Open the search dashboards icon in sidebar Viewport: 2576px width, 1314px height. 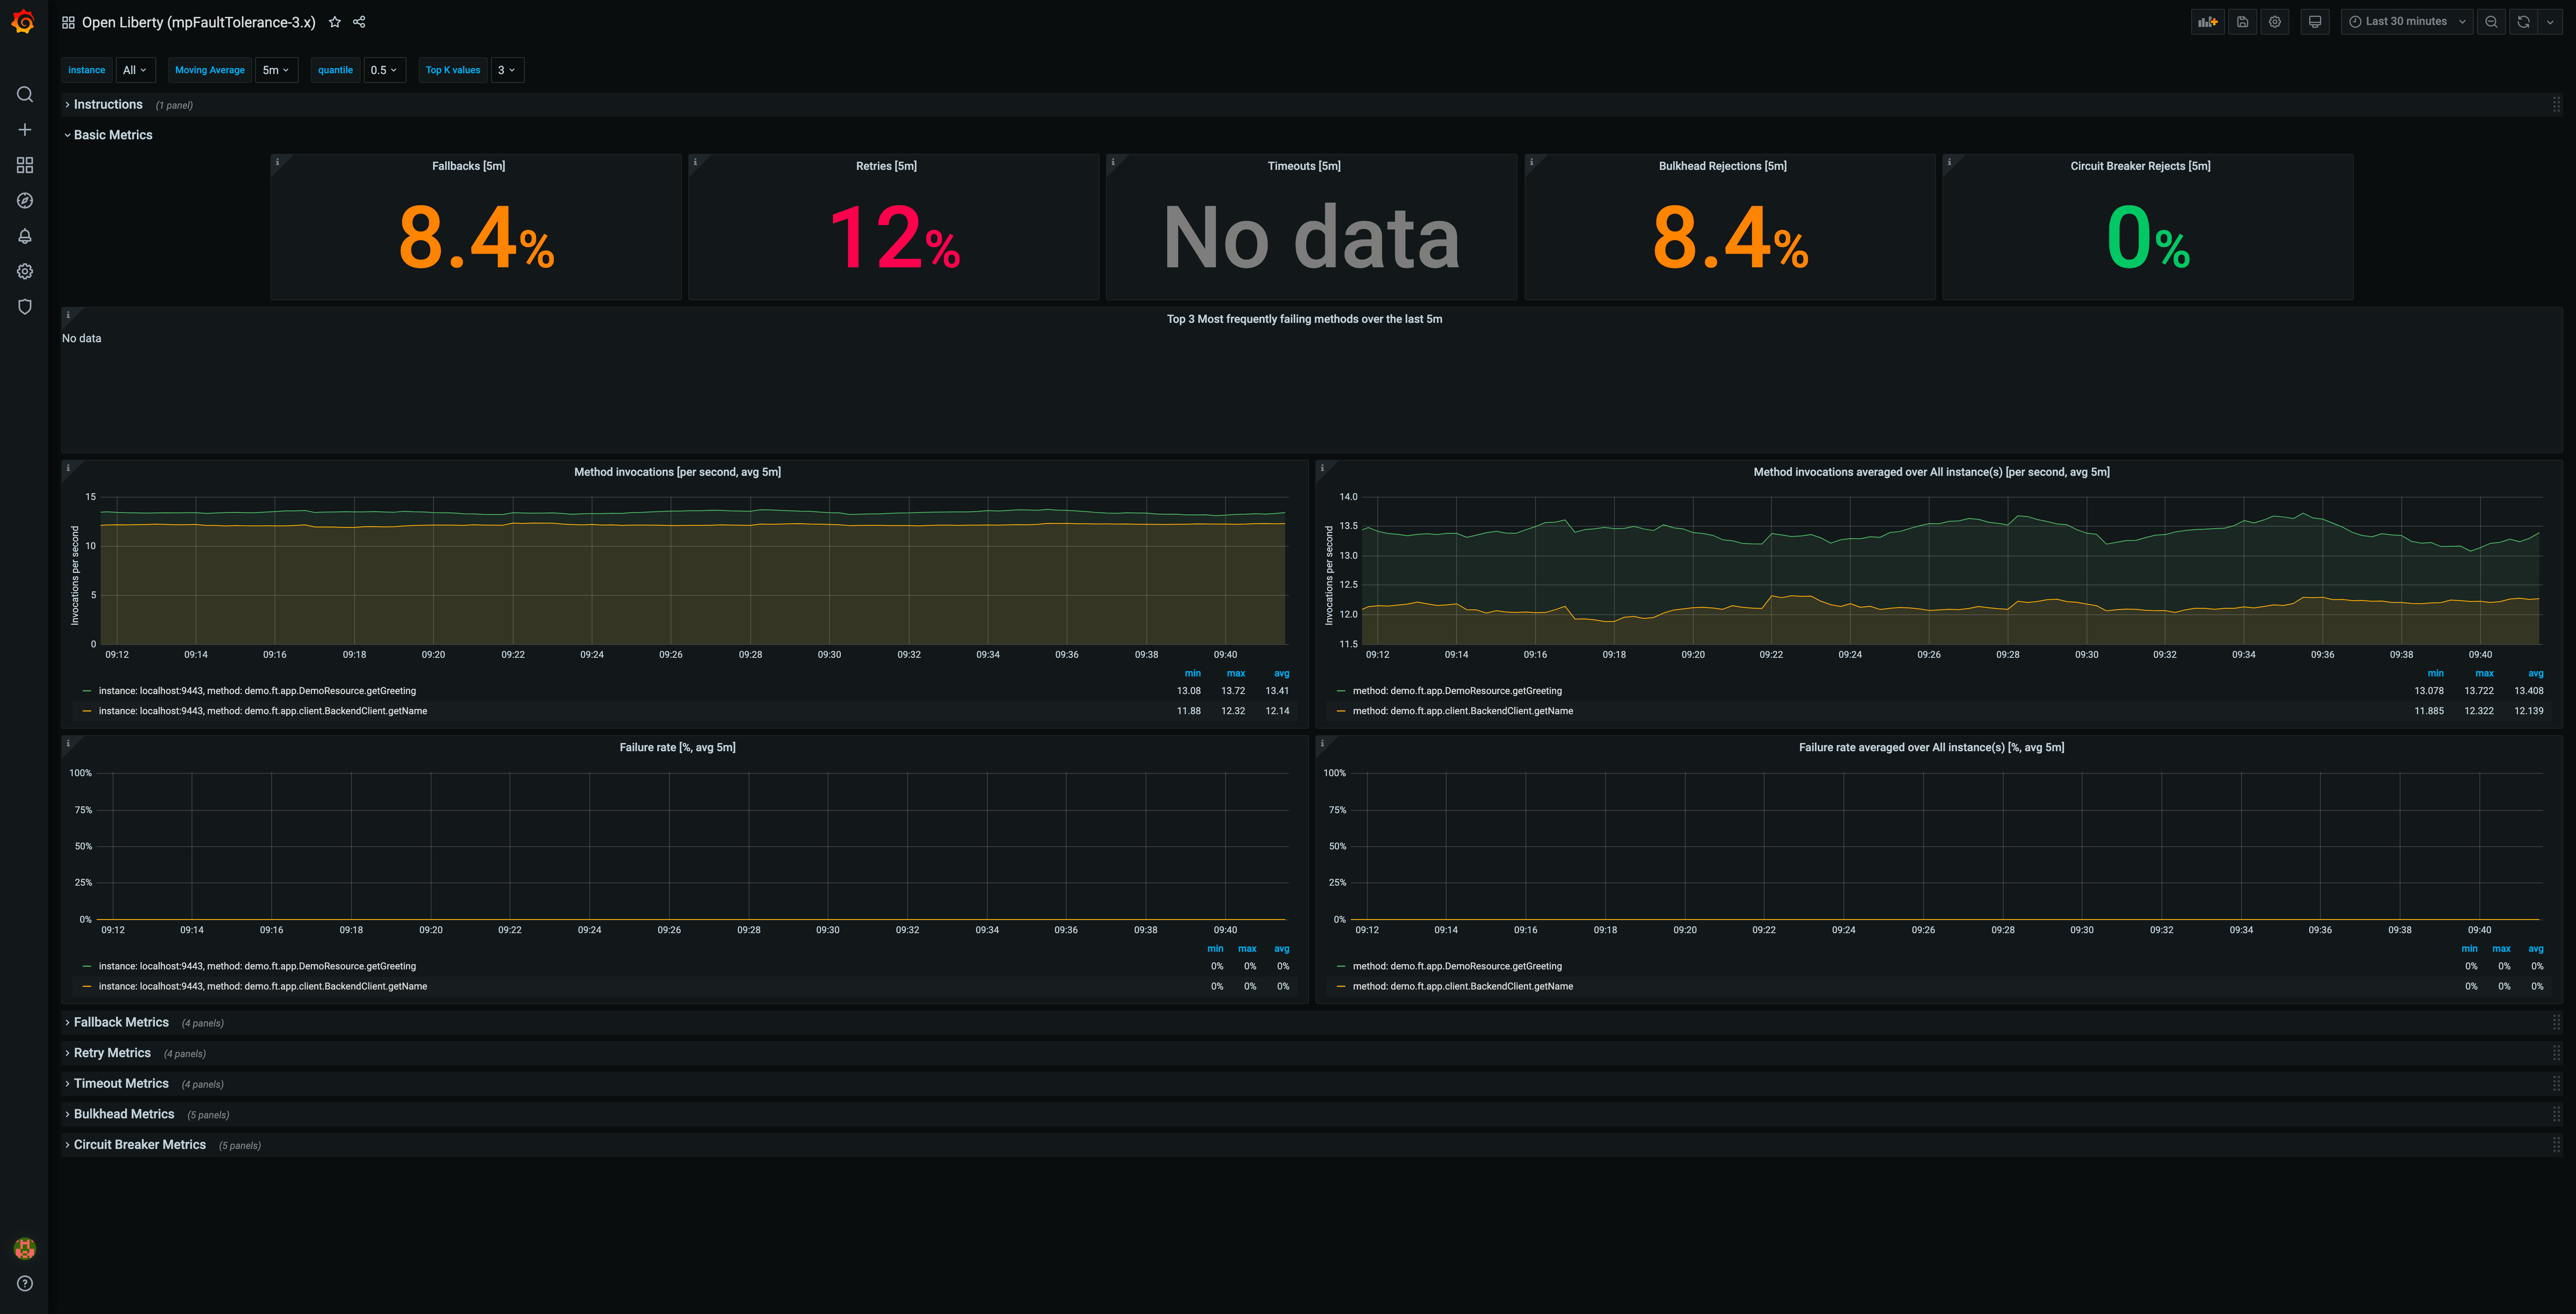pos(25,94)
